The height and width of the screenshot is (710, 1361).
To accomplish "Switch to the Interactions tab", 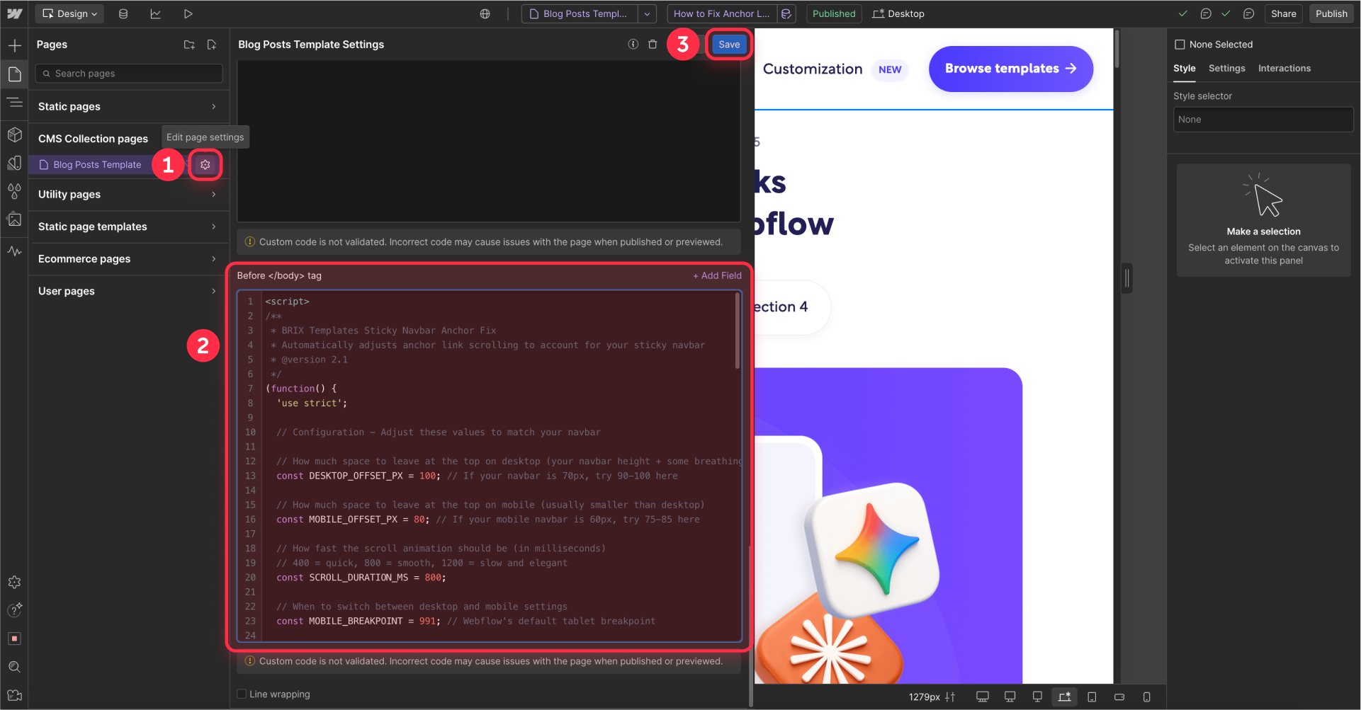I will point(1284,68).
